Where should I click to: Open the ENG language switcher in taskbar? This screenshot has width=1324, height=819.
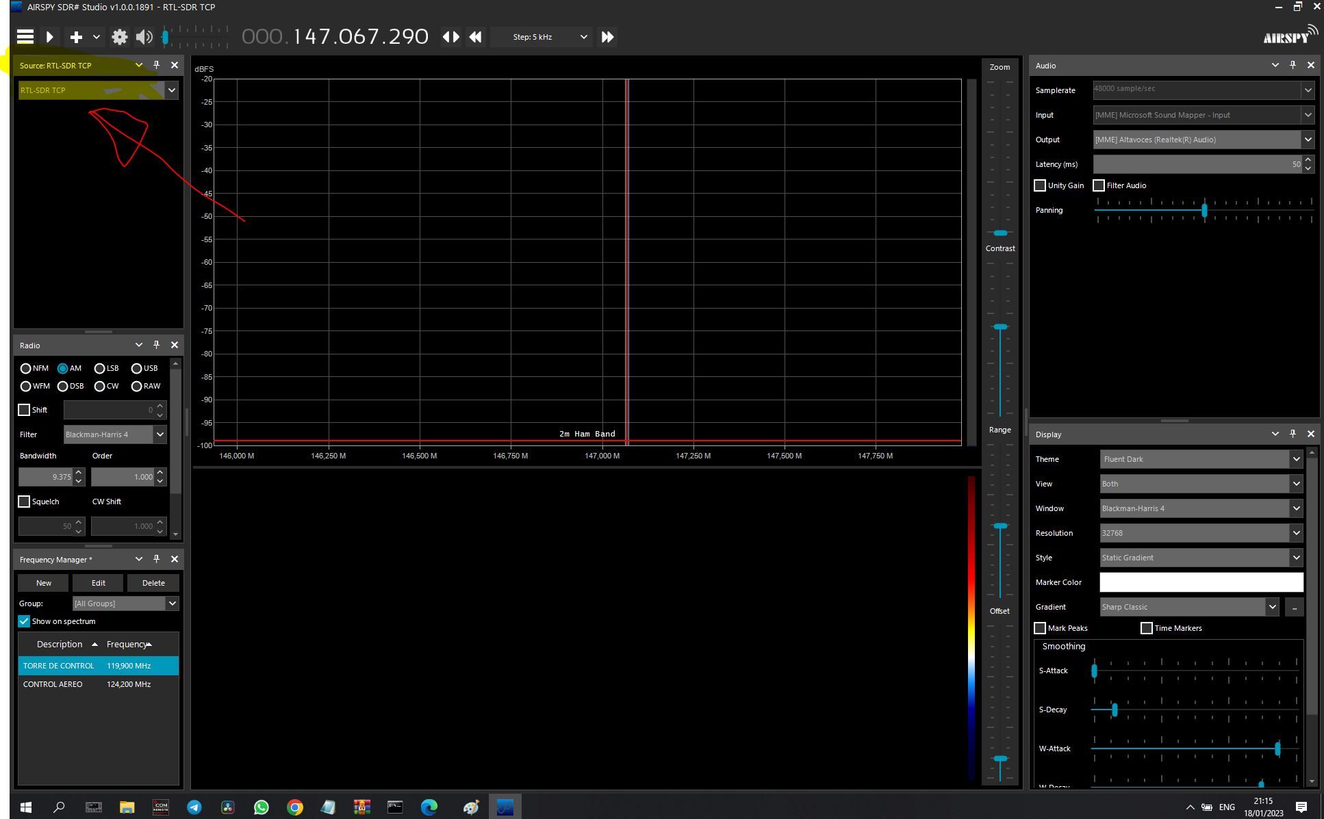point(1226,807)
